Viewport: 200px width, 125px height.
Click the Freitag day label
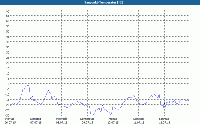pyautogui.click(x=113, y=119)
